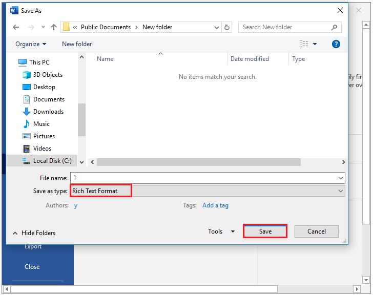
Task: Click nav pane scroll up arrow
Action: [x=81, y=57]
